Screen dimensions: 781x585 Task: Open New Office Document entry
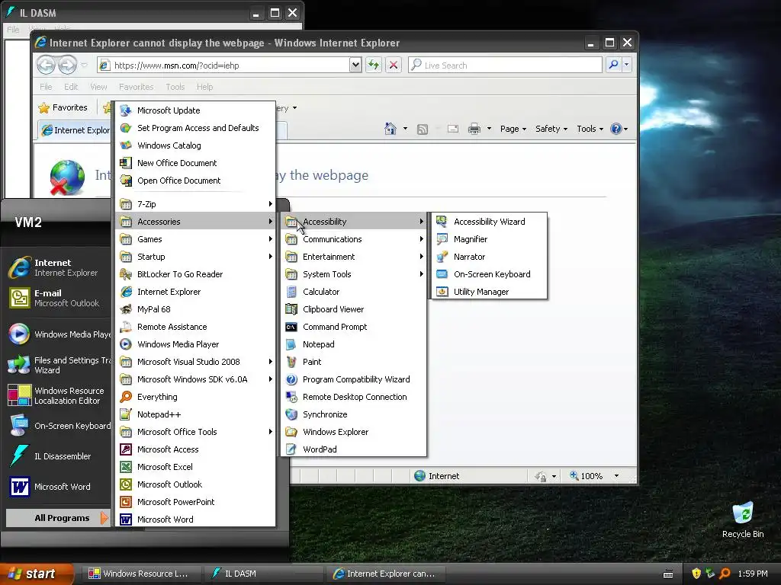tap(195, 163)
